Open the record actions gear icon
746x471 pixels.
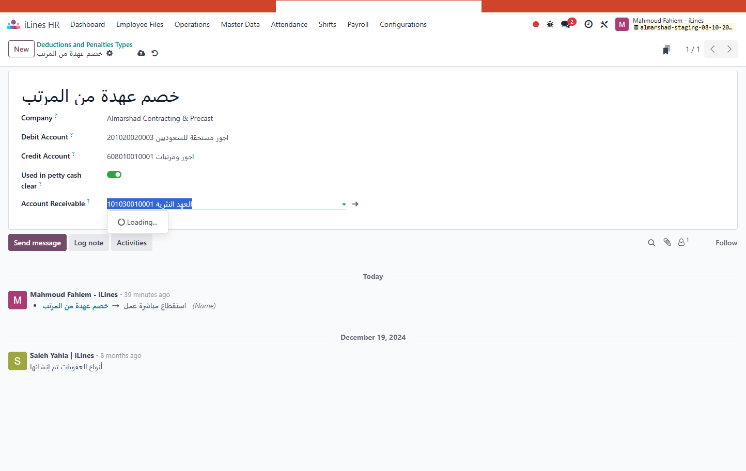[x=110, y=53]
